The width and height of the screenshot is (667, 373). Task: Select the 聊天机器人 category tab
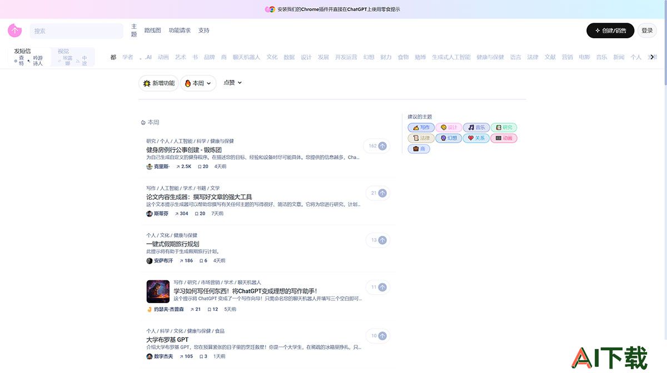[246, 57]
